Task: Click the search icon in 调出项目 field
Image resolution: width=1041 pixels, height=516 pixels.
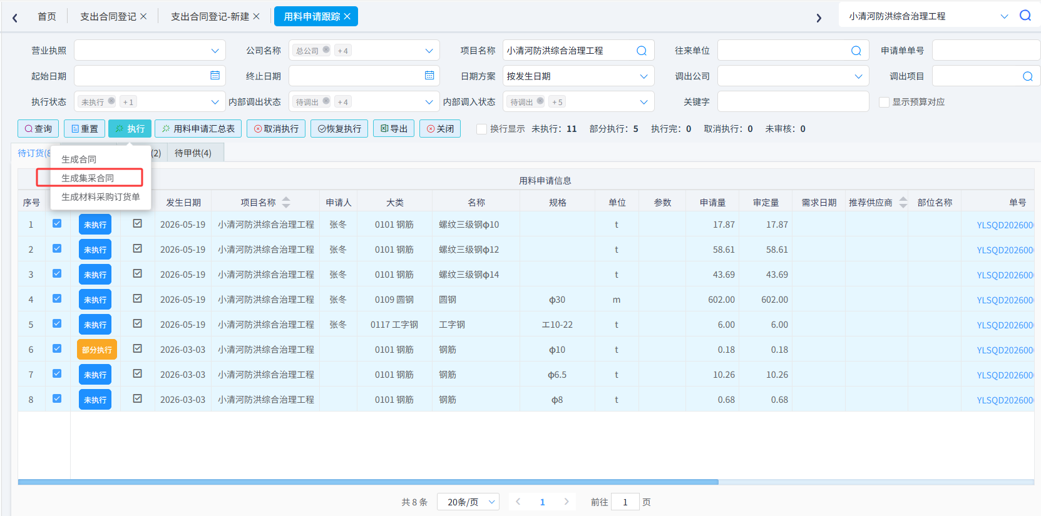Action: (x=1028, y=76)
